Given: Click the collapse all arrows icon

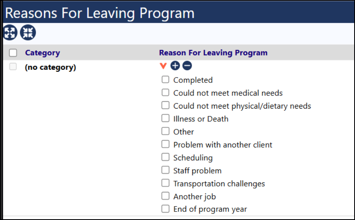Looking at the screenshot, I should 28,32.
